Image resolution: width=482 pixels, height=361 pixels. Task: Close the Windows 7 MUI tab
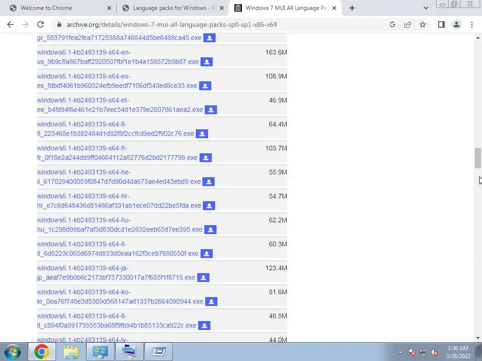click(334, 8)
